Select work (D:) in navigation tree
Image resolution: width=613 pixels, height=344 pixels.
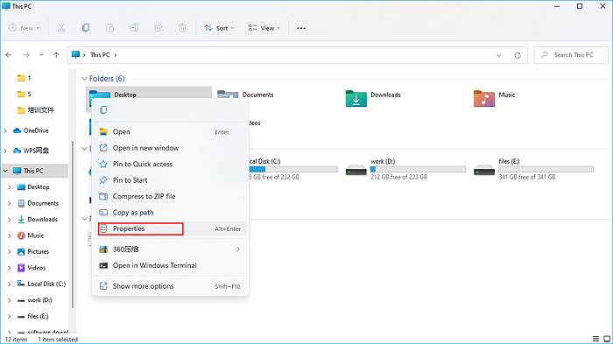[x=35, y=300]
